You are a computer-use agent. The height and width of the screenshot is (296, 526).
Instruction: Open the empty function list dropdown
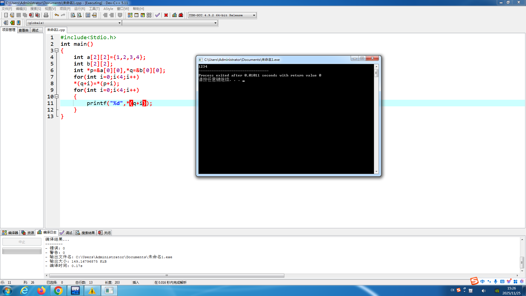coord(215,23)
